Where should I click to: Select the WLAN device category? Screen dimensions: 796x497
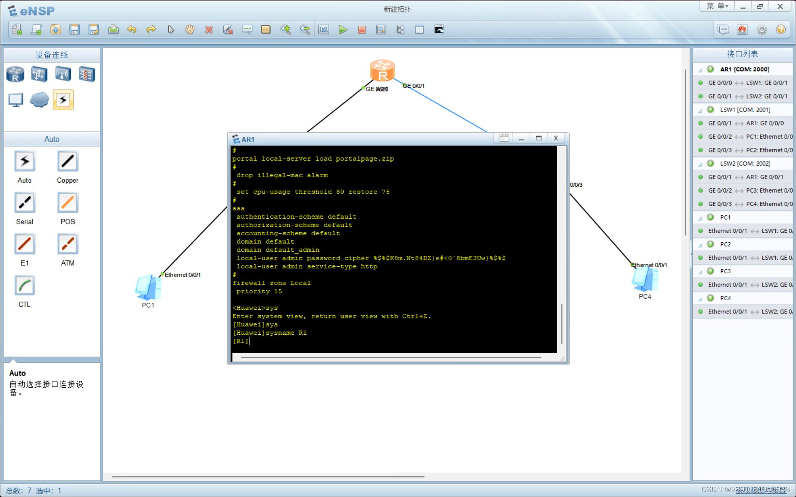(63, 75)
